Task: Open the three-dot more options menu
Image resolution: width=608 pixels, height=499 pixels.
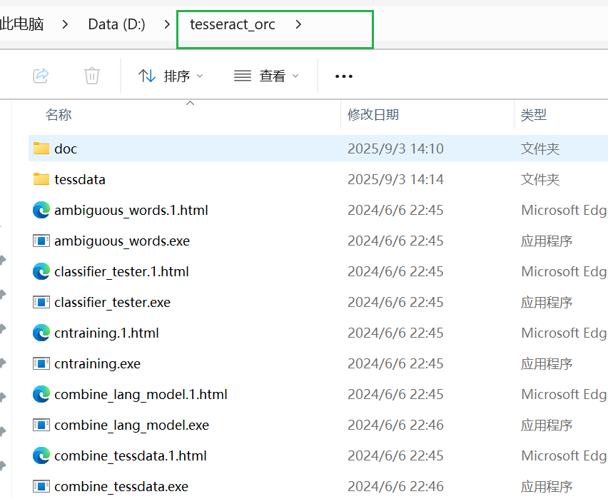Action: pyautogui.click(x=344, y=76)
